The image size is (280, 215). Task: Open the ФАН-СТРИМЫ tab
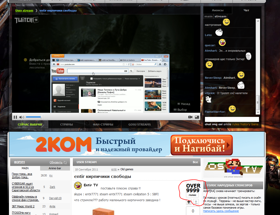pos(103,125)
